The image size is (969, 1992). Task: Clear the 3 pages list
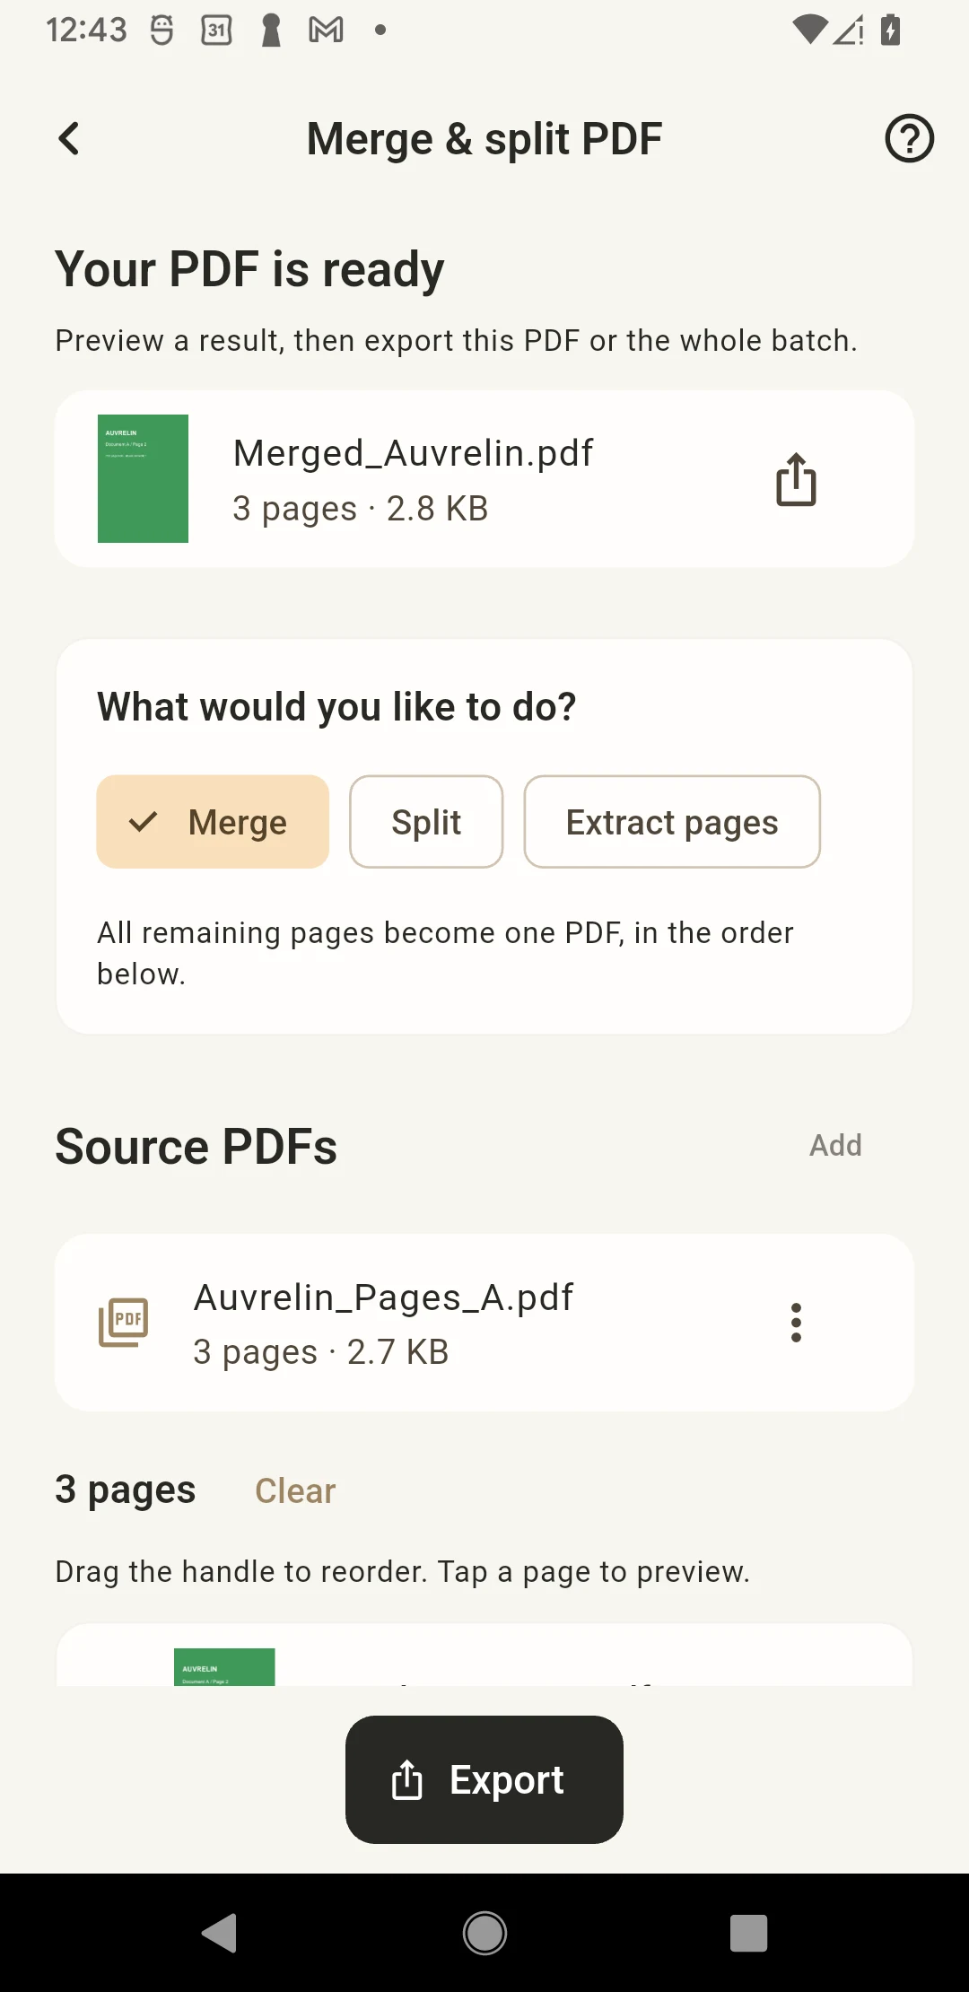click(x=295, y=1491)
